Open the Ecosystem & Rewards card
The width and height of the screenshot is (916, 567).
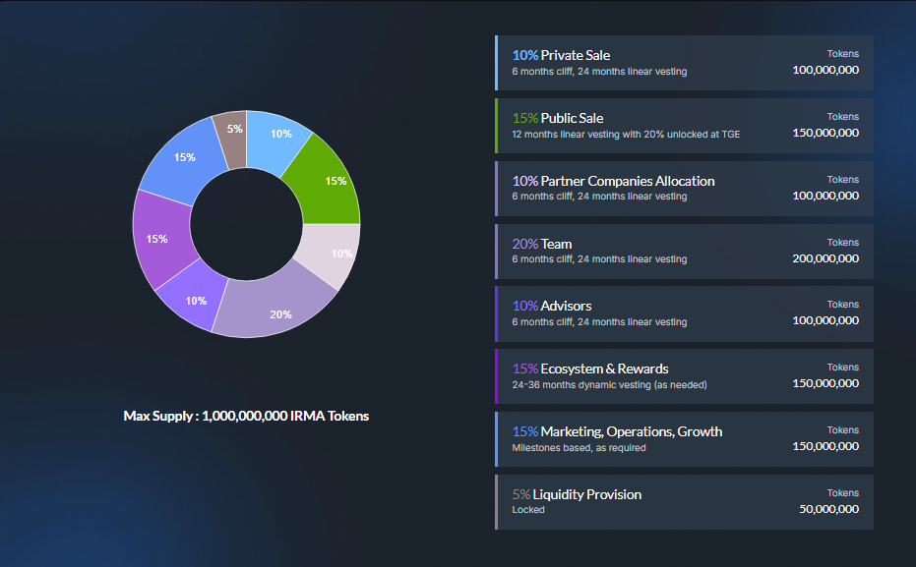coord(684,376)
